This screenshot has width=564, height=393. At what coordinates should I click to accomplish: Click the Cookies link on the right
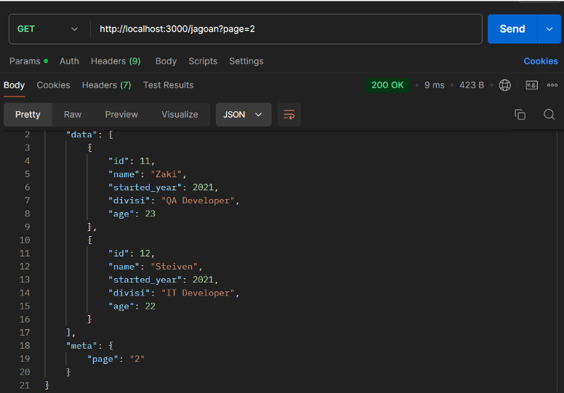pos(541,61)
